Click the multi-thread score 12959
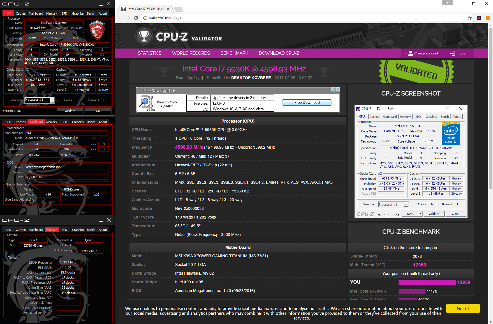 coord(419,265)
